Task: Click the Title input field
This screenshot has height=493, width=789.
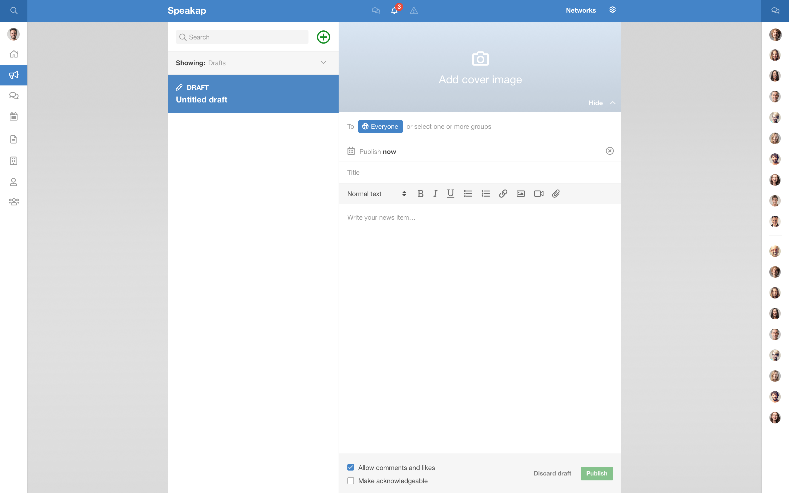Action: point(480,173)
